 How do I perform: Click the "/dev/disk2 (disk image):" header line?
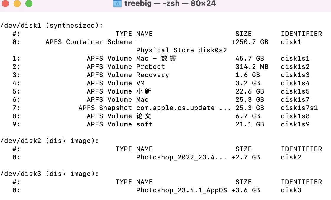(x=50, y=141)
